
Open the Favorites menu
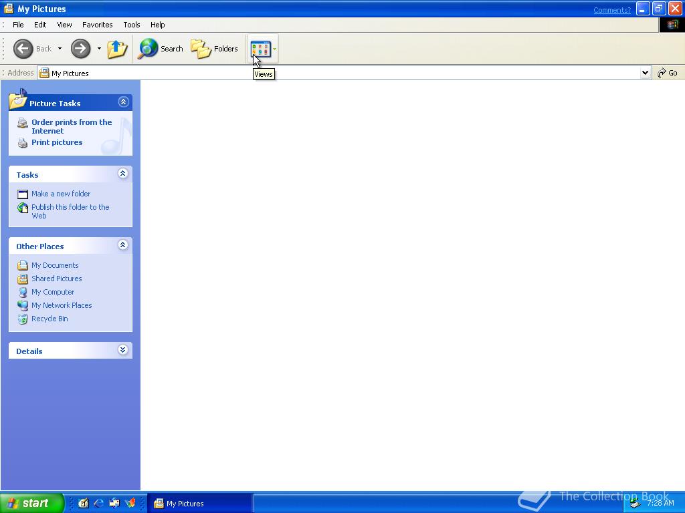pos(98,25)
